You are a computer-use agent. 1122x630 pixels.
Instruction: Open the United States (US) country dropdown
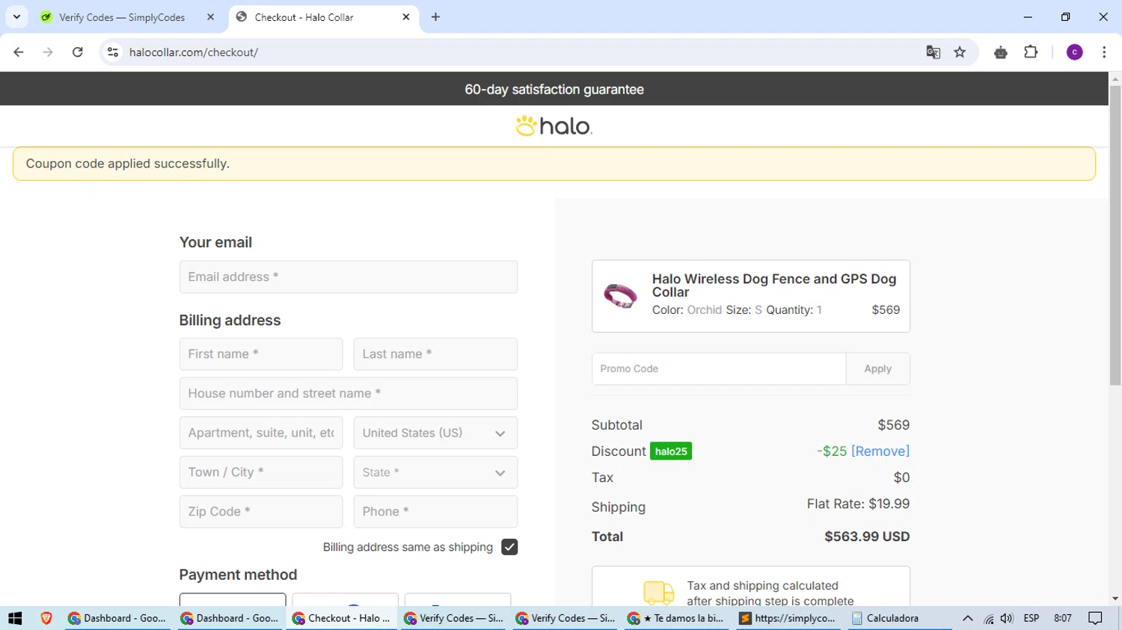(x=435, y=433)
